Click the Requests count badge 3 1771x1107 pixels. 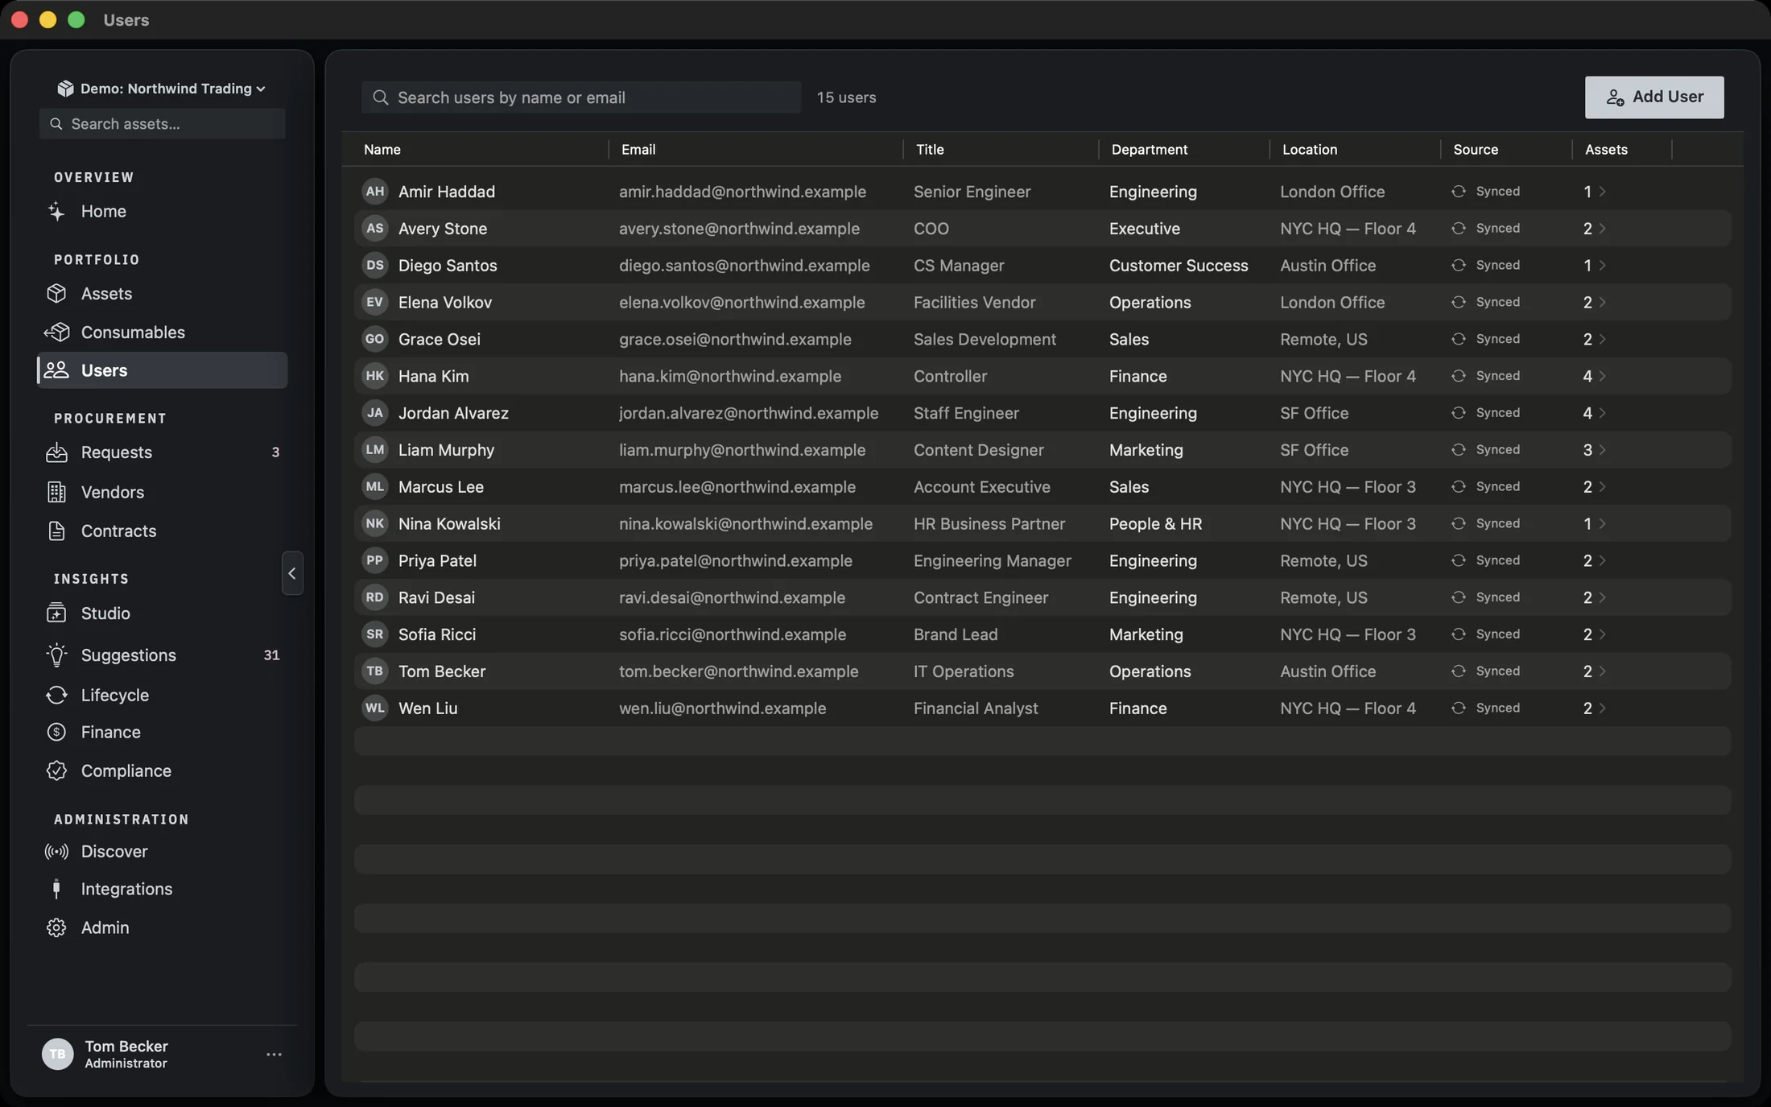[x=275, y=452]
